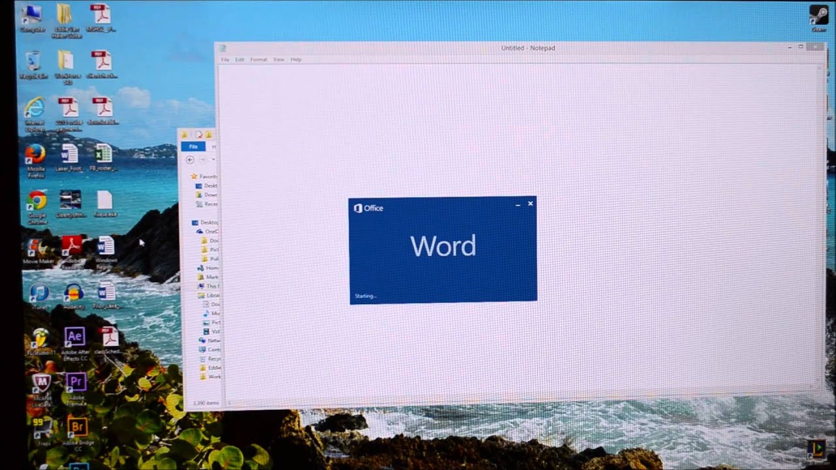Screen dimensions: 836x470
Task: Select Homegroup in Explorer navigation pane
Action: (x=208, y=268)
